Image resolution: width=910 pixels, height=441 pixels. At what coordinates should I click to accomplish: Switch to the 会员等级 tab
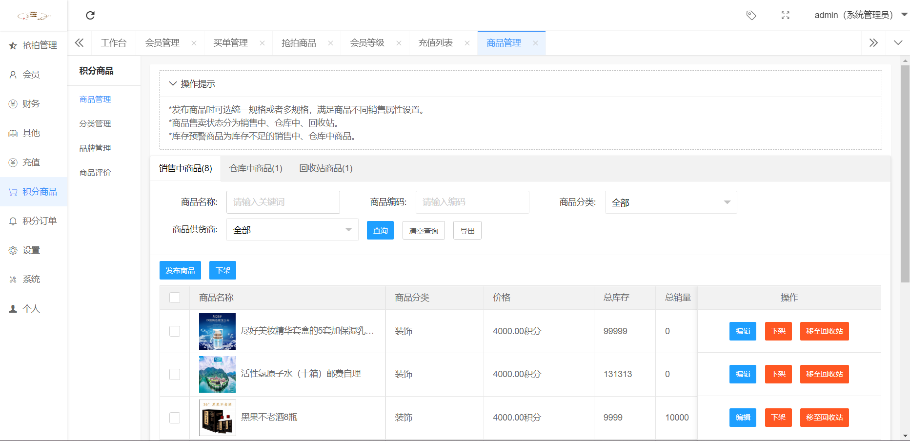(x=367, y=43)
